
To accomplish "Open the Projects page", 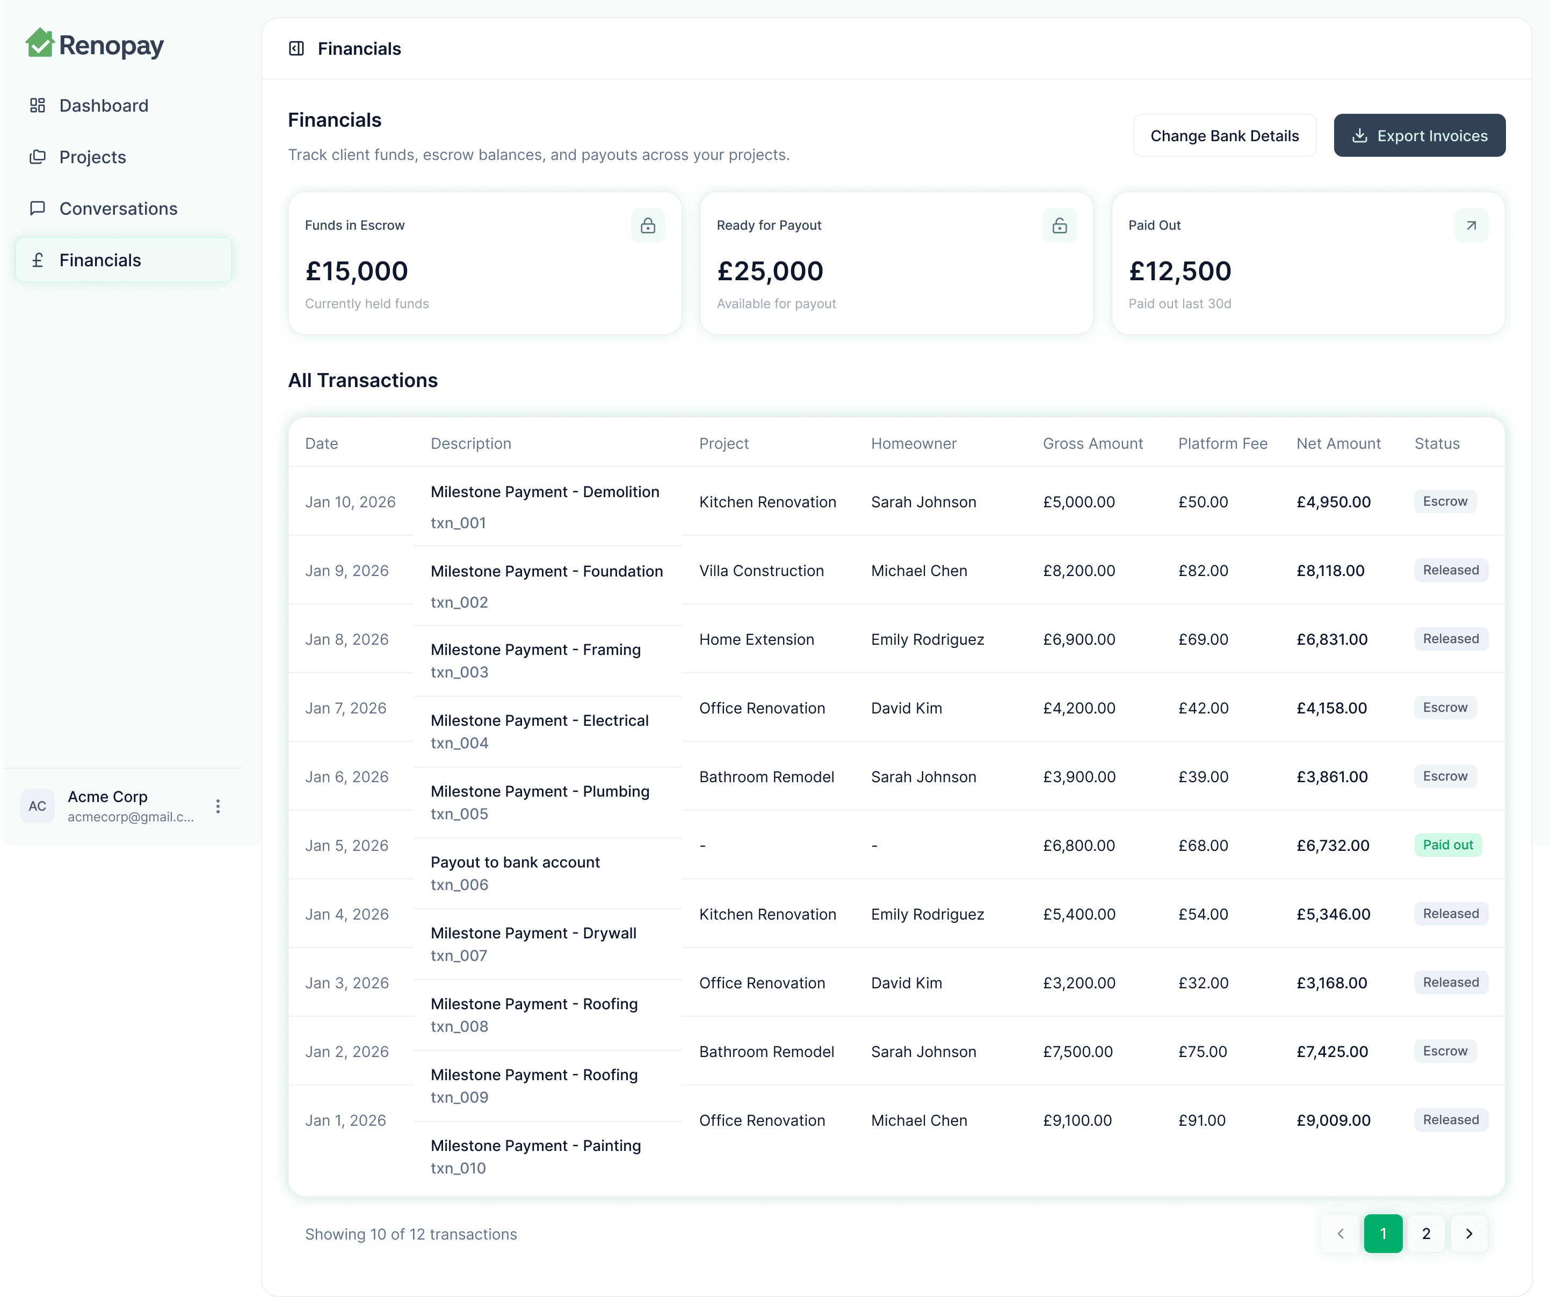I will [124, 157].
